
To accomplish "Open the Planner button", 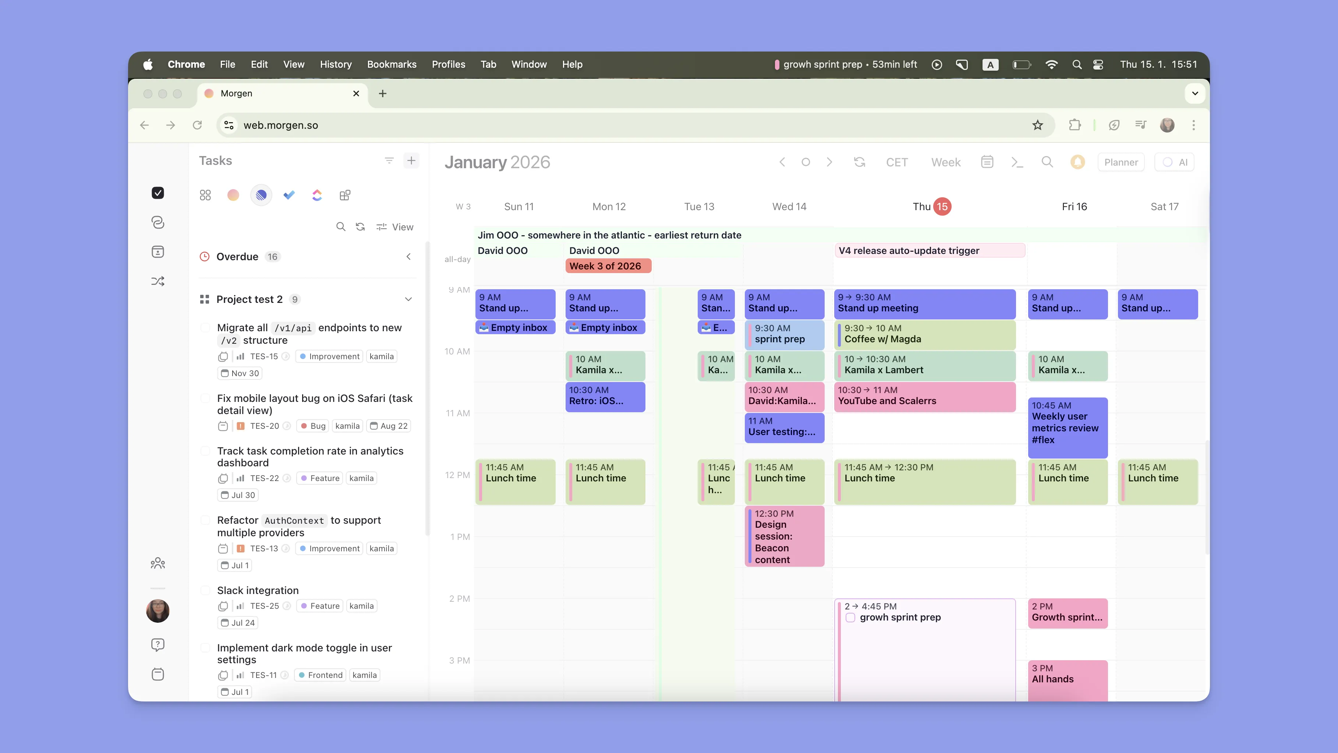I will tap(1121, 162).
